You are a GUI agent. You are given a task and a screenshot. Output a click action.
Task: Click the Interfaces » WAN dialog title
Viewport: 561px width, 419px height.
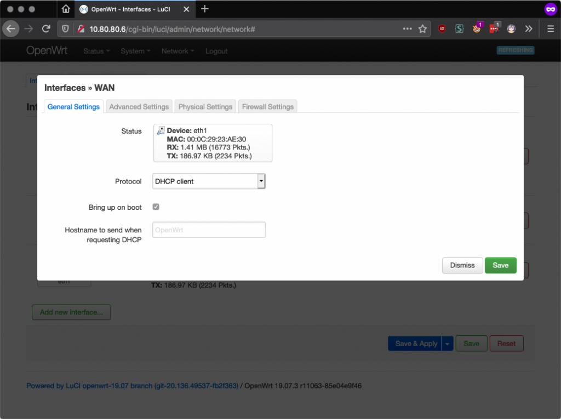pyautogui.click(x=79, y=88)
